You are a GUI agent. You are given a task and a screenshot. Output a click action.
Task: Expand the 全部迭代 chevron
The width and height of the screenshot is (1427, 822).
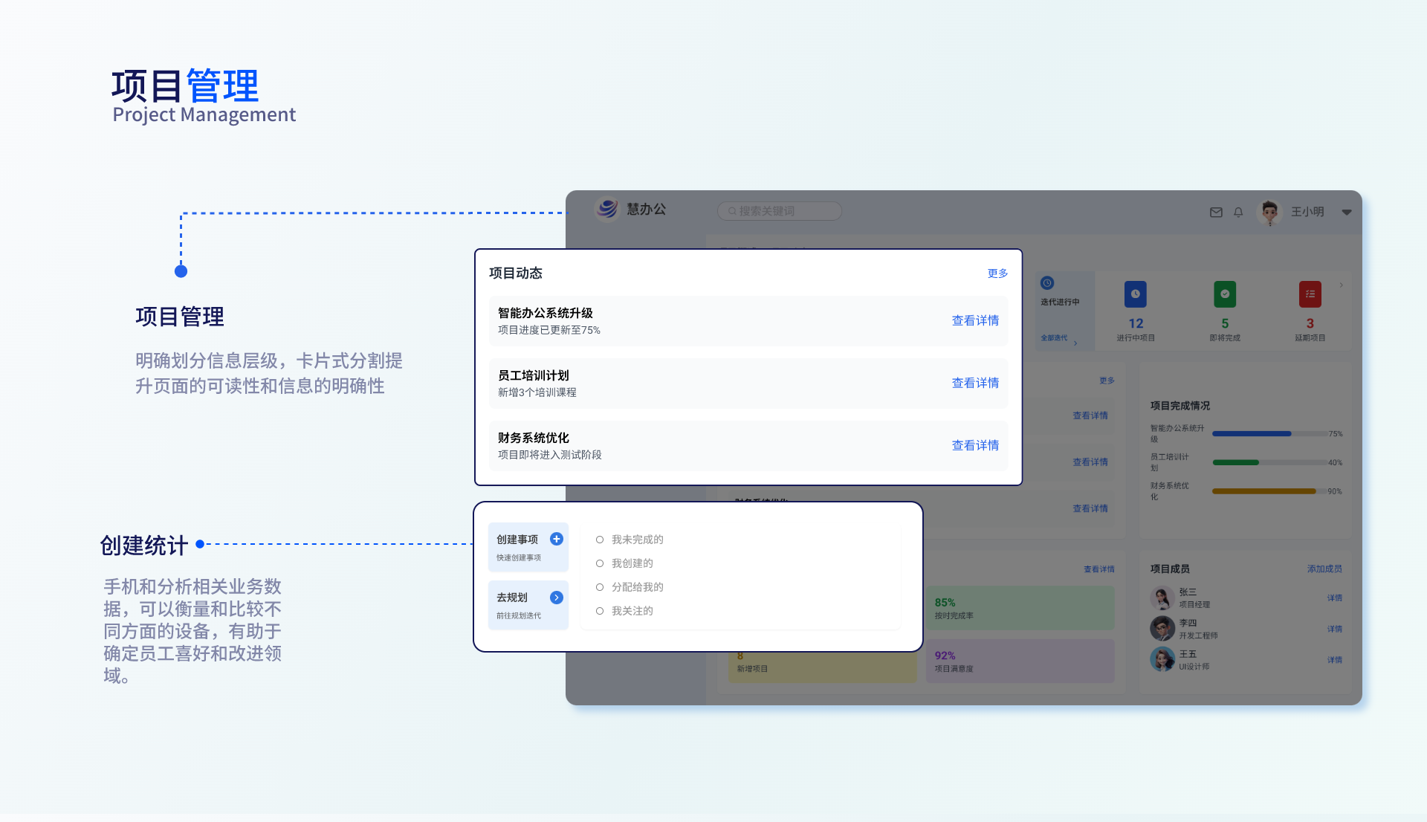point(1075,343)
